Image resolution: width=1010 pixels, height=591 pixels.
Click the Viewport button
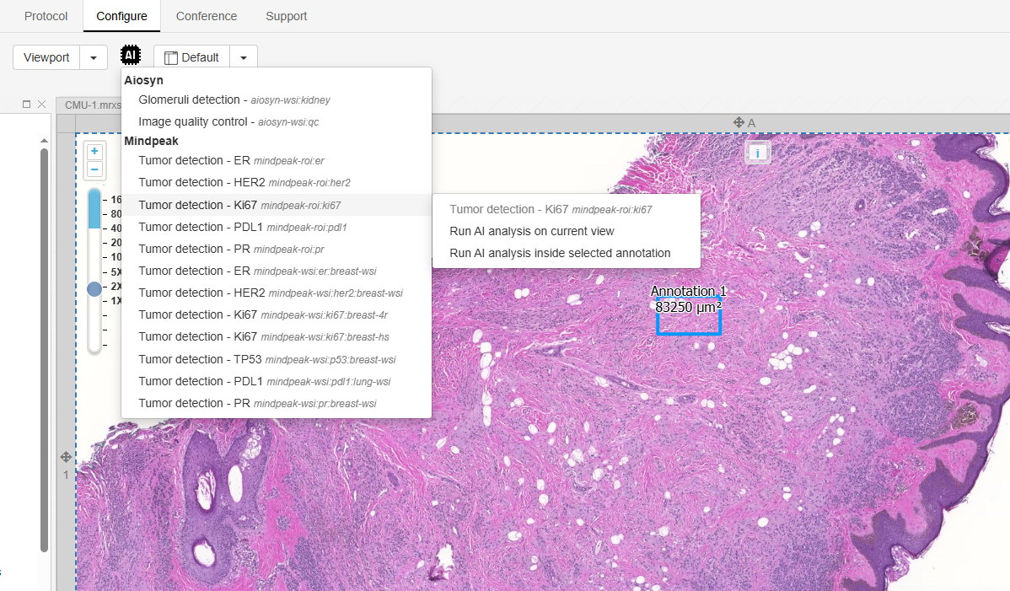[x=46, y=57]
